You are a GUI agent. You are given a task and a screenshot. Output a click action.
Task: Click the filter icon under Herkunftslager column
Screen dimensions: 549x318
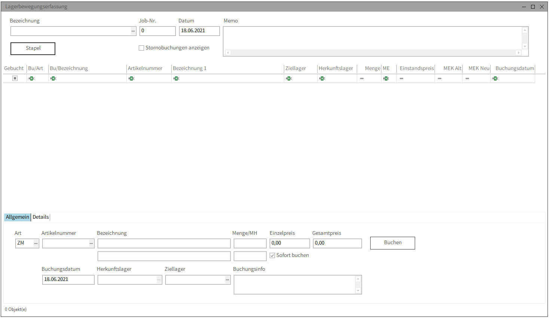point(322,79)
